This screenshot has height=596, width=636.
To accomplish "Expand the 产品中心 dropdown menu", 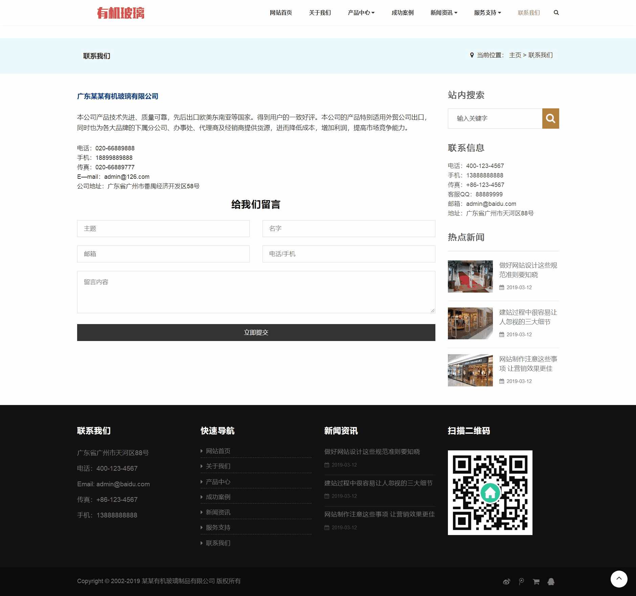I will pyautogui.click(x=360, y=13).
